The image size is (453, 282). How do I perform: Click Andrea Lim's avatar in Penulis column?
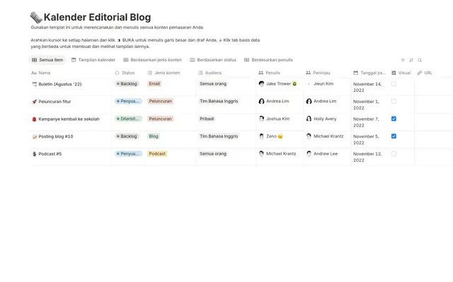261,101
